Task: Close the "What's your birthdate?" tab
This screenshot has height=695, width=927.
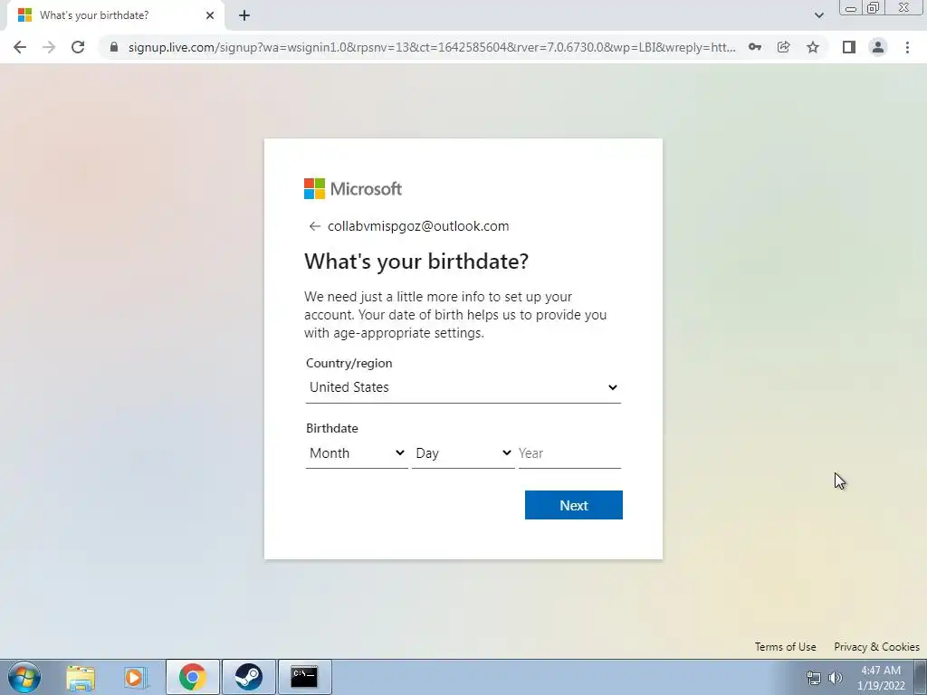Action: coord(210,15)
